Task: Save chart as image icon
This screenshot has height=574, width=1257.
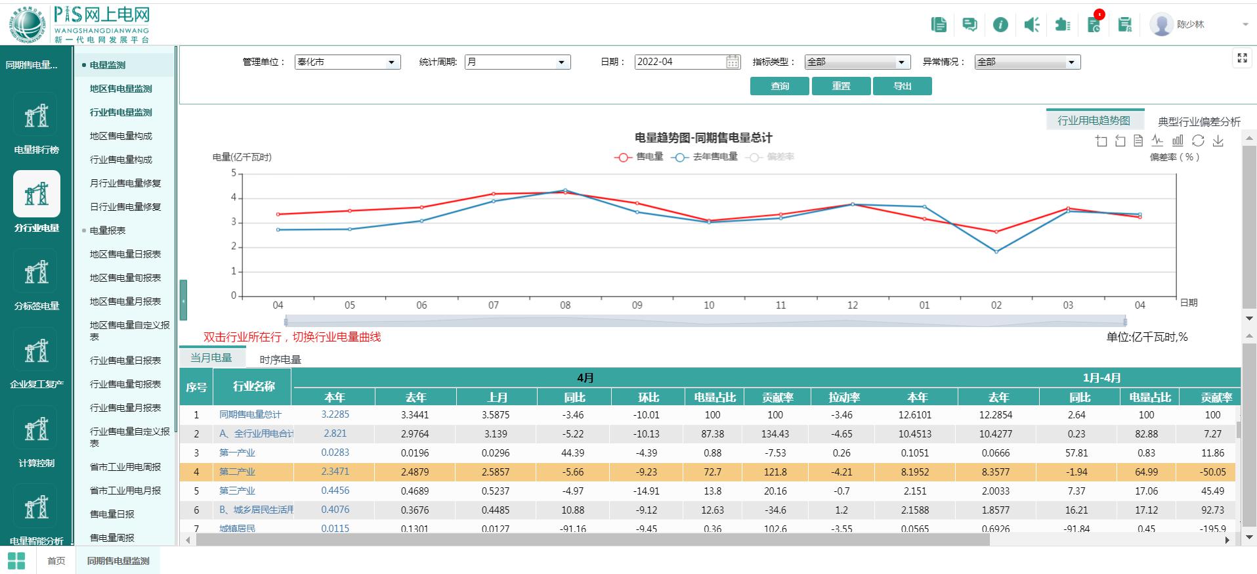Action: coord(1218,141)
